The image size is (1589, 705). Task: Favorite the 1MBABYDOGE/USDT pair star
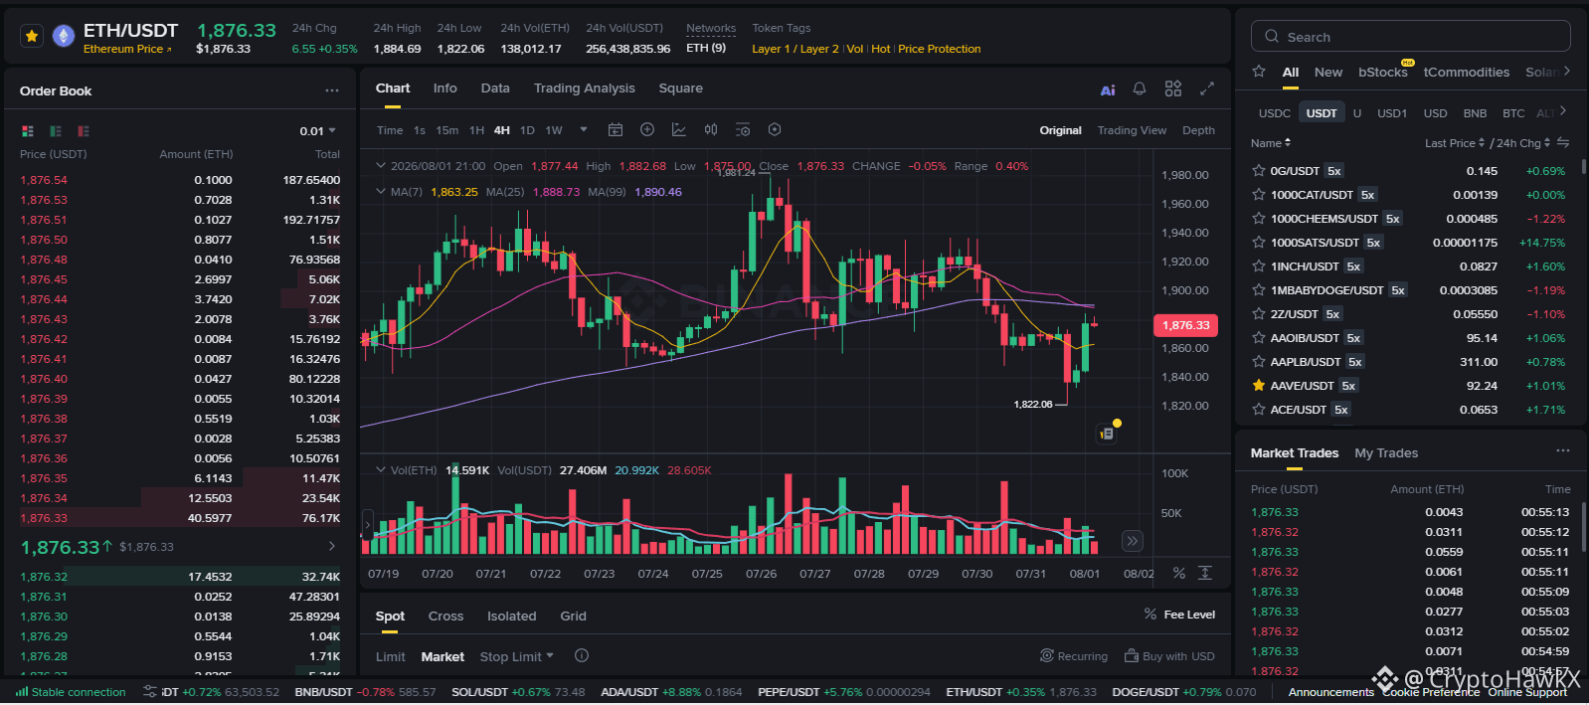tap(1259, 290)
